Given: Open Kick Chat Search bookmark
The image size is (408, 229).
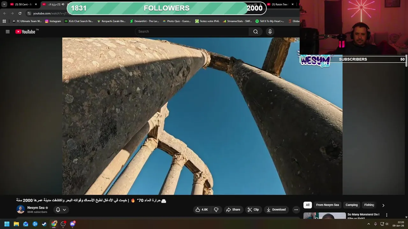Looking at the screenshot, I should click(79, 21).
